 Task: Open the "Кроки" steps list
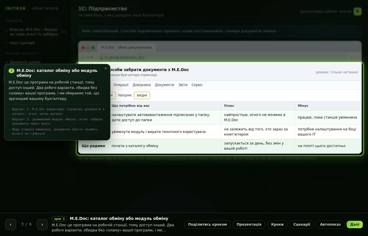[277, 224]
